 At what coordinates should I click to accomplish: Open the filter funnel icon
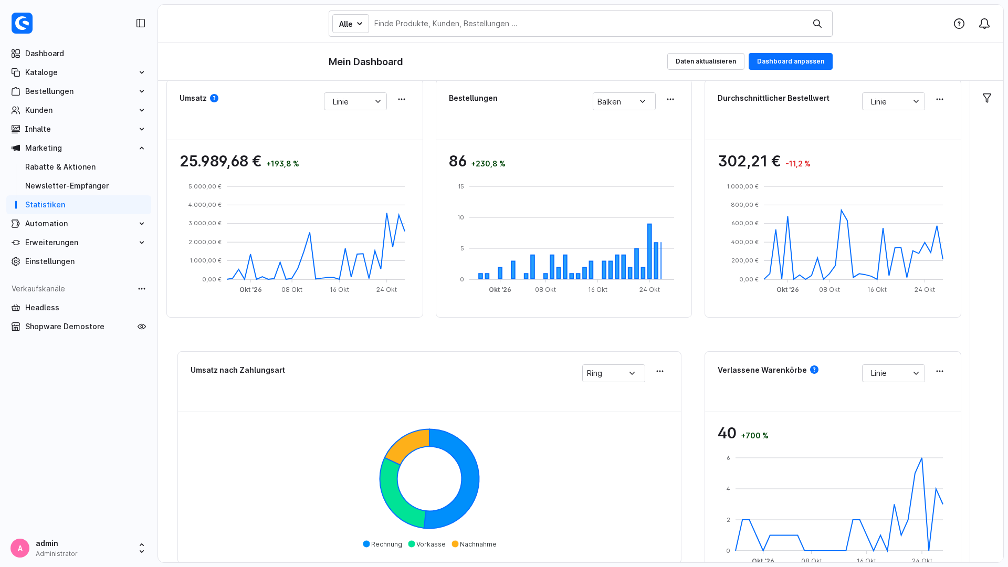[x=987, y=98]
